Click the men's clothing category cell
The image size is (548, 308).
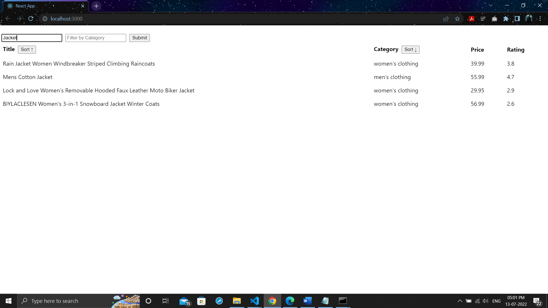pos(392,77)
